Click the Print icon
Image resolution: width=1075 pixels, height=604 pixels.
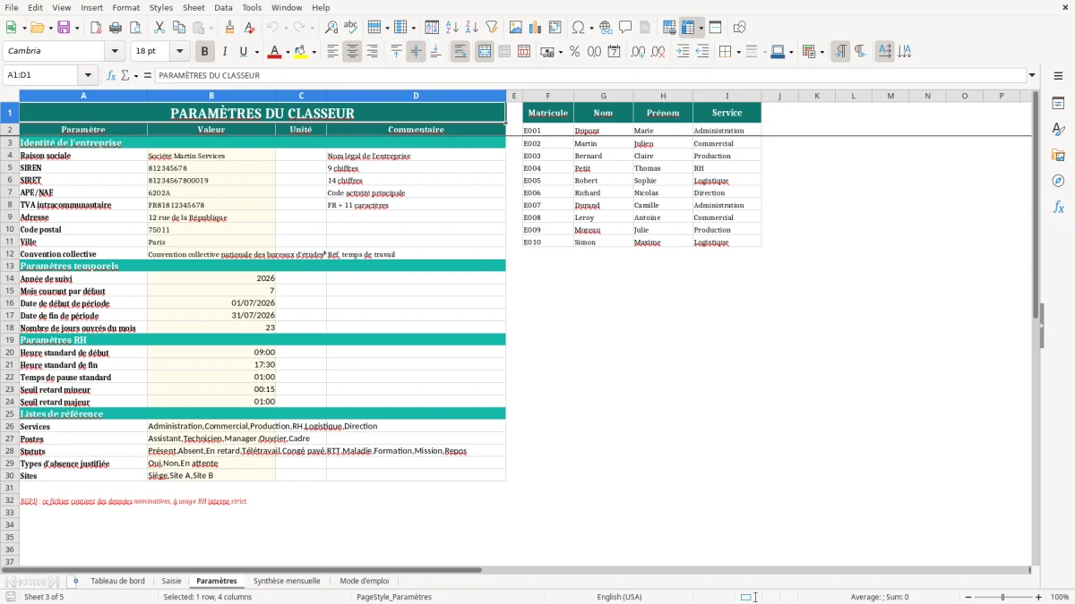[116, 28]
